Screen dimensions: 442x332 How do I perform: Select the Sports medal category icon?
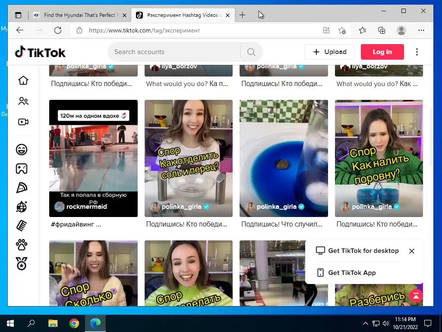22,264
